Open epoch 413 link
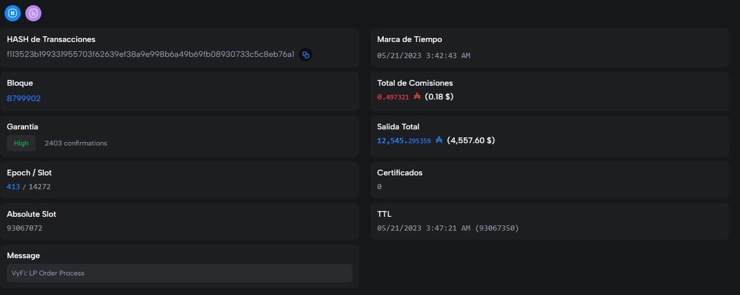Screen dimensions: 740x295 (x=13, y=187)
